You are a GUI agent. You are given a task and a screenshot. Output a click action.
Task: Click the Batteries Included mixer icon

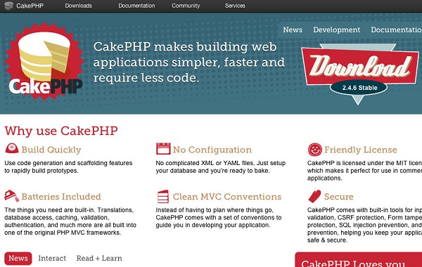pyautogui.click(x=11, y=196)
